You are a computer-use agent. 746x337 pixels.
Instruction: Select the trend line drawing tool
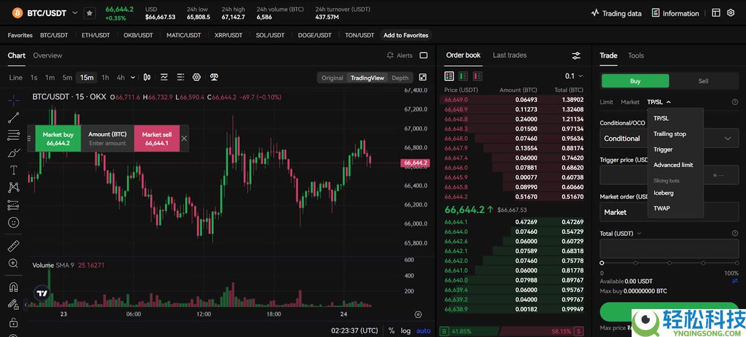pyautogui.click(x=14, y=117)
